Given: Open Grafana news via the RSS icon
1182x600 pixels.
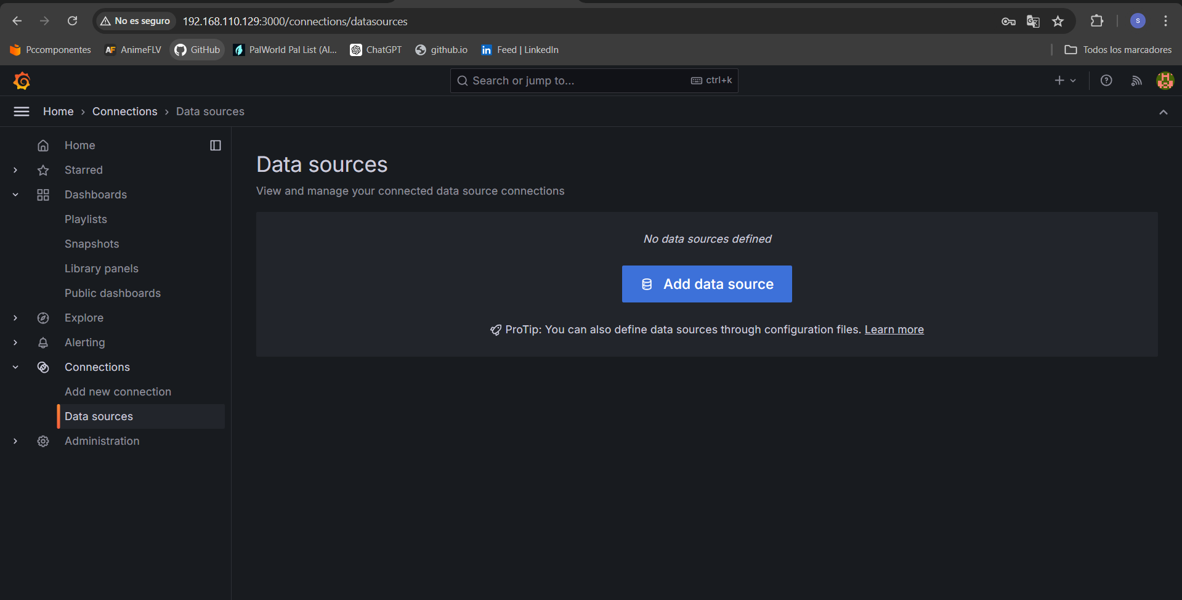Looking at the screenshot, I should [1136, 80].
